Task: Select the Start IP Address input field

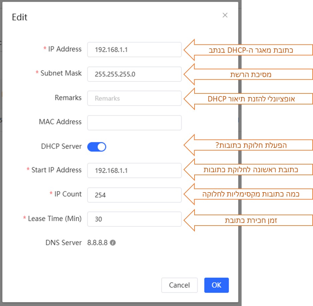Action: (134, 170)
